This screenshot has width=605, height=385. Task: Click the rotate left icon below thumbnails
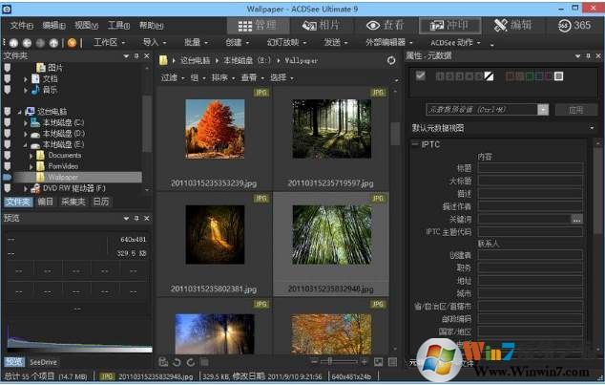177,362
